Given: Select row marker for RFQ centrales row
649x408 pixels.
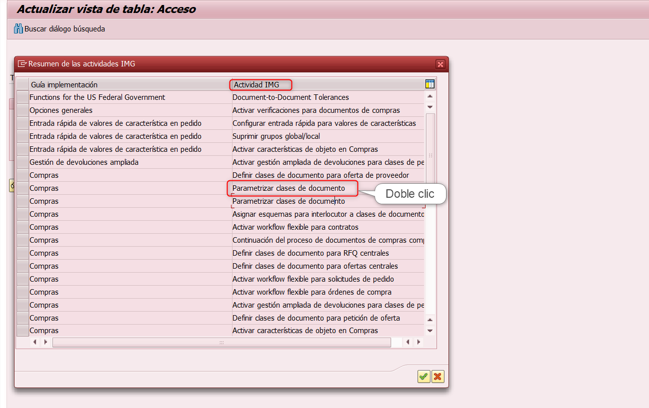Looking at the screenshot, I should (x=22, y=253).
